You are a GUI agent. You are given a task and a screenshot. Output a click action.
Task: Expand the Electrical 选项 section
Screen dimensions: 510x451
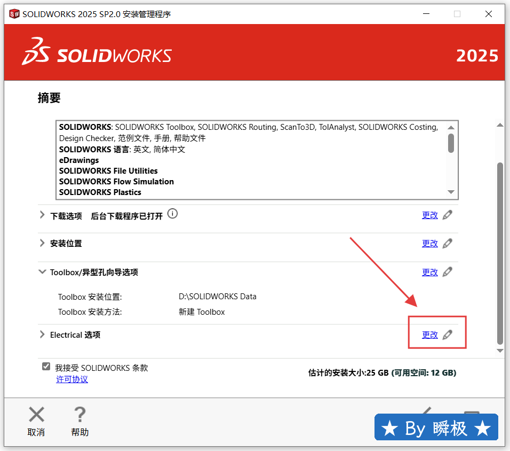tap(42, 335)
